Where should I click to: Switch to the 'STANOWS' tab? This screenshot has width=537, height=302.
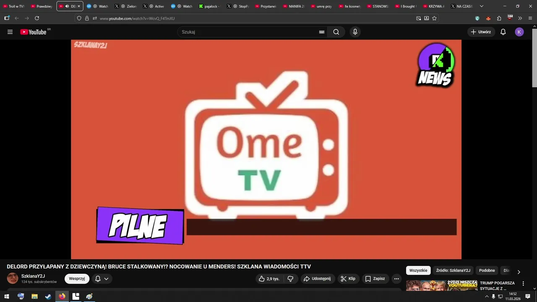(378, 6)
